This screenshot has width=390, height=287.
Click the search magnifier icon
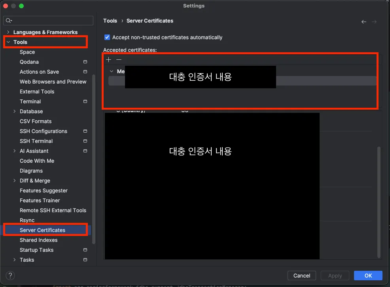9,21
